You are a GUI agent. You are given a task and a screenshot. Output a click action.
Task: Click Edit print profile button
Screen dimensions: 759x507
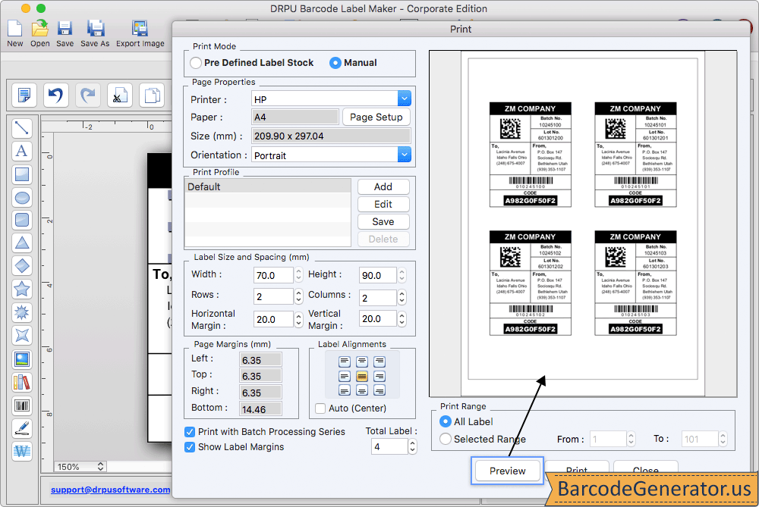click(383, 204)
